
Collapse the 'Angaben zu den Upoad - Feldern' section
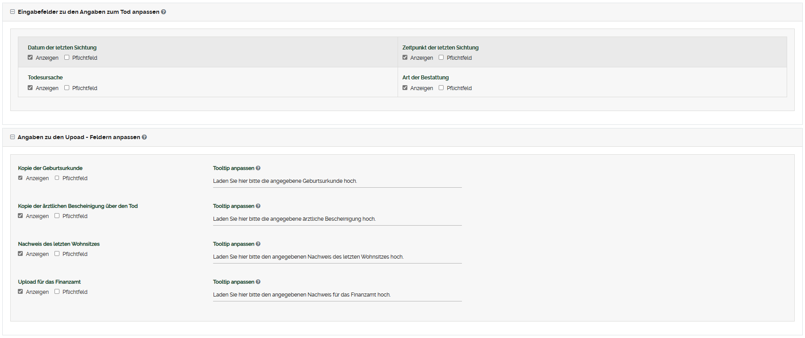point(13,137)
